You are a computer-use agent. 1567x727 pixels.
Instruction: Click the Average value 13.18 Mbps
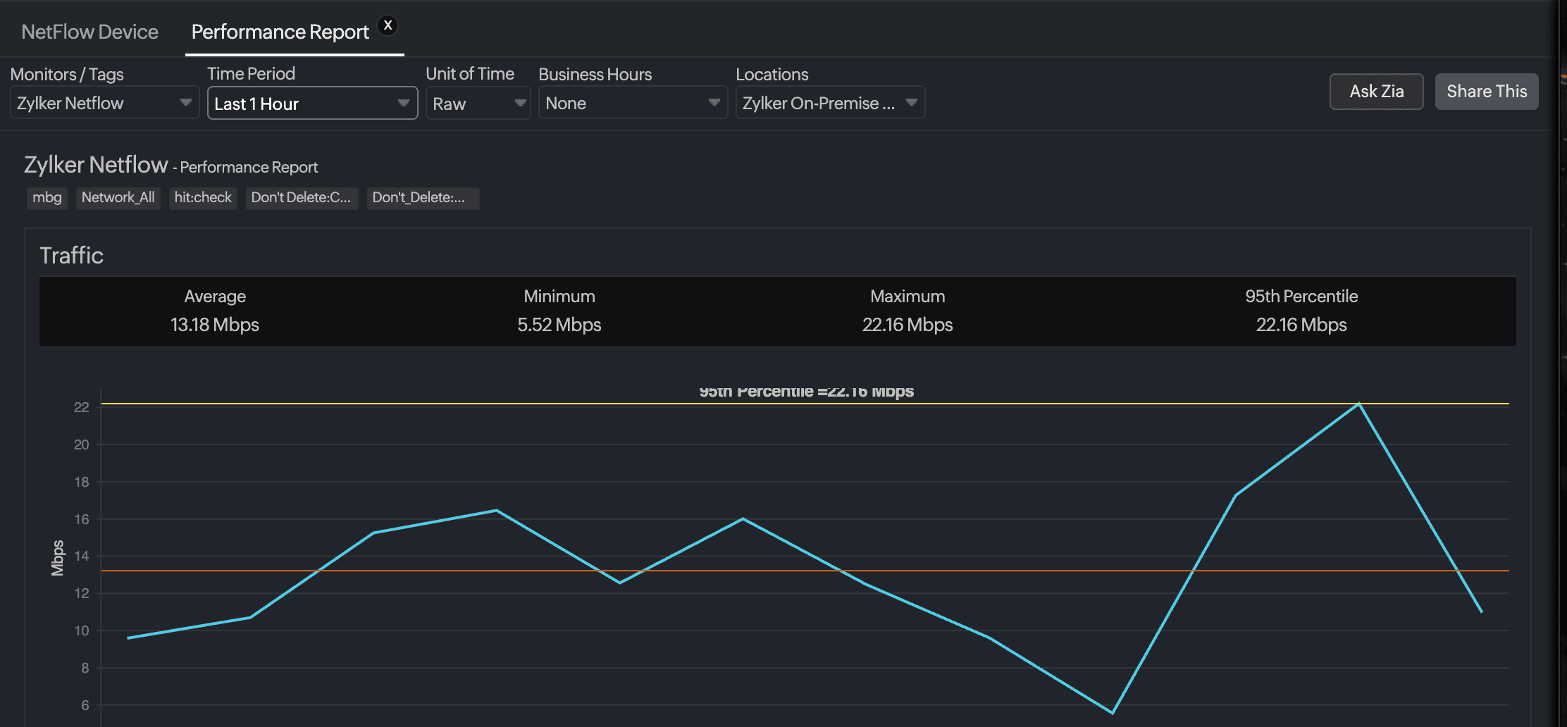click(x=215, y=325)
